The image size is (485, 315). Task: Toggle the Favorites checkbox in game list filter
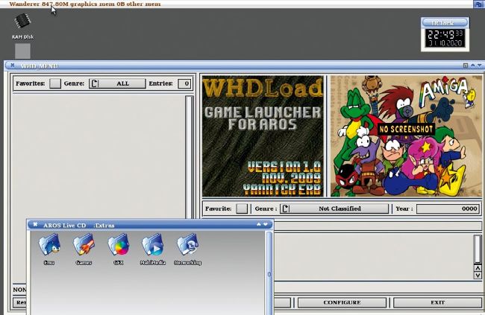pos(55,83)
